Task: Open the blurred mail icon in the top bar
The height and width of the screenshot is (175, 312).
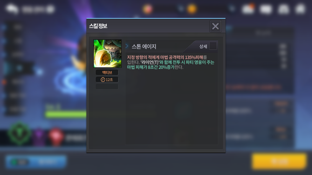Action: click(x=266, y=9)
